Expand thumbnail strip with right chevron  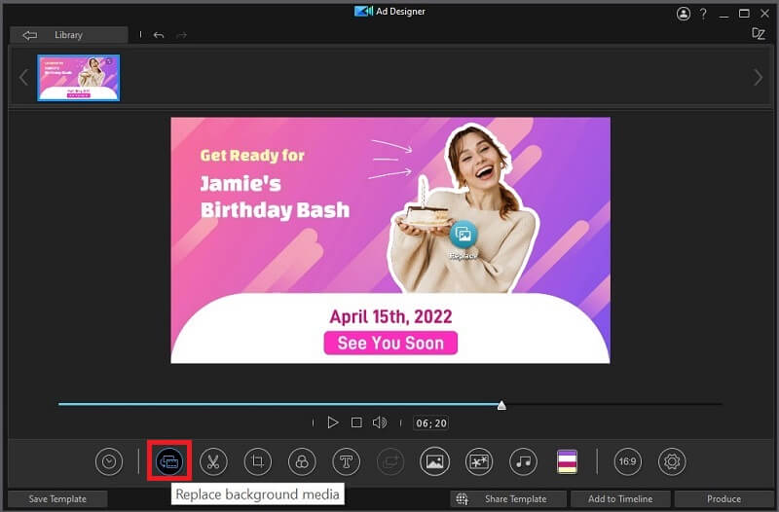click(x=758, y=78)
